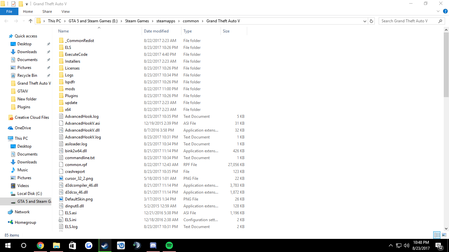Image resolution: width=449 pixels, height=252 pixels.
Task: Select the Plugins folder in file list
Action: click(x=71, y=96)
